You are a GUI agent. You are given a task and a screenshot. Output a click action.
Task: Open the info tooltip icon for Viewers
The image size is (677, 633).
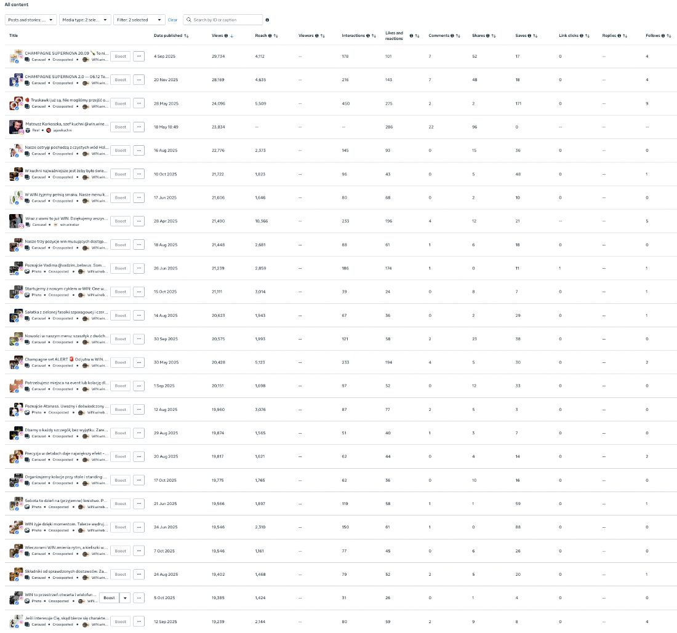pyautogui.click(x=317, y=36)
